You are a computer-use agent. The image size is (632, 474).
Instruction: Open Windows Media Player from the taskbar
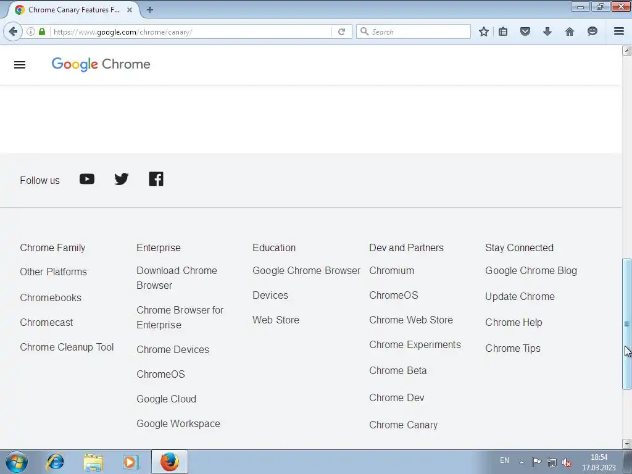pos(131,462)
